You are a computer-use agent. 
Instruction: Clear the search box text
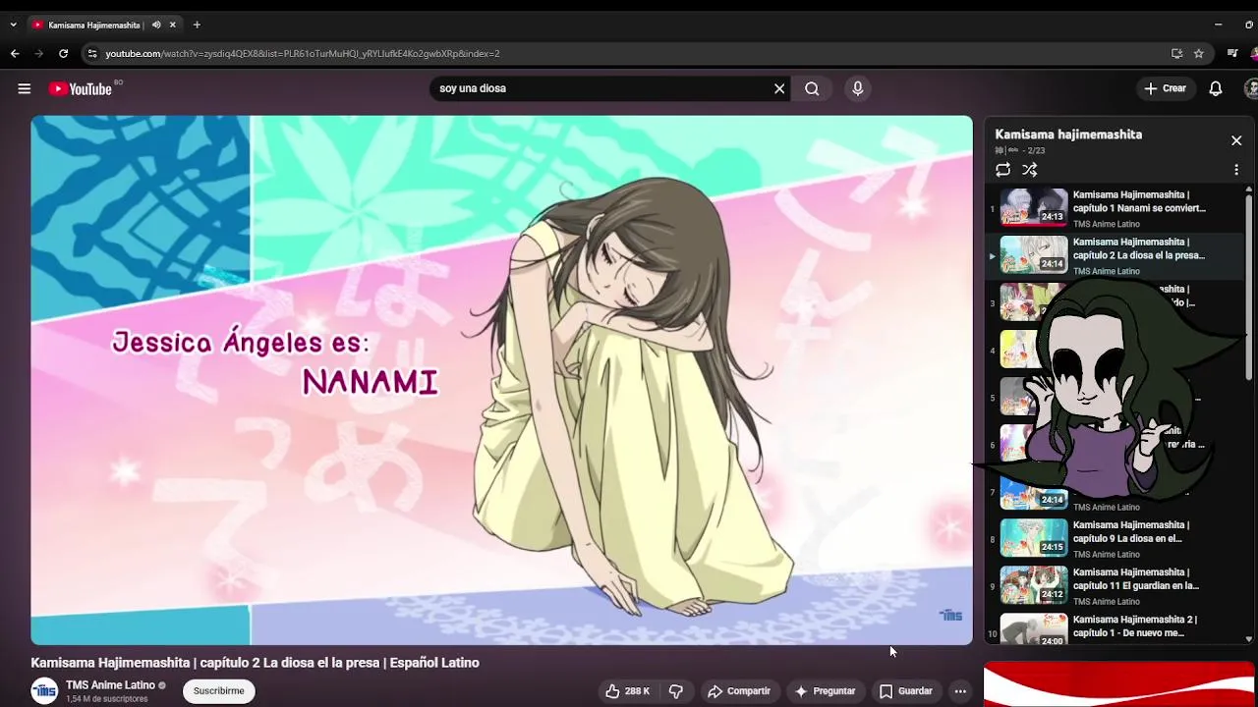point(779,88)
